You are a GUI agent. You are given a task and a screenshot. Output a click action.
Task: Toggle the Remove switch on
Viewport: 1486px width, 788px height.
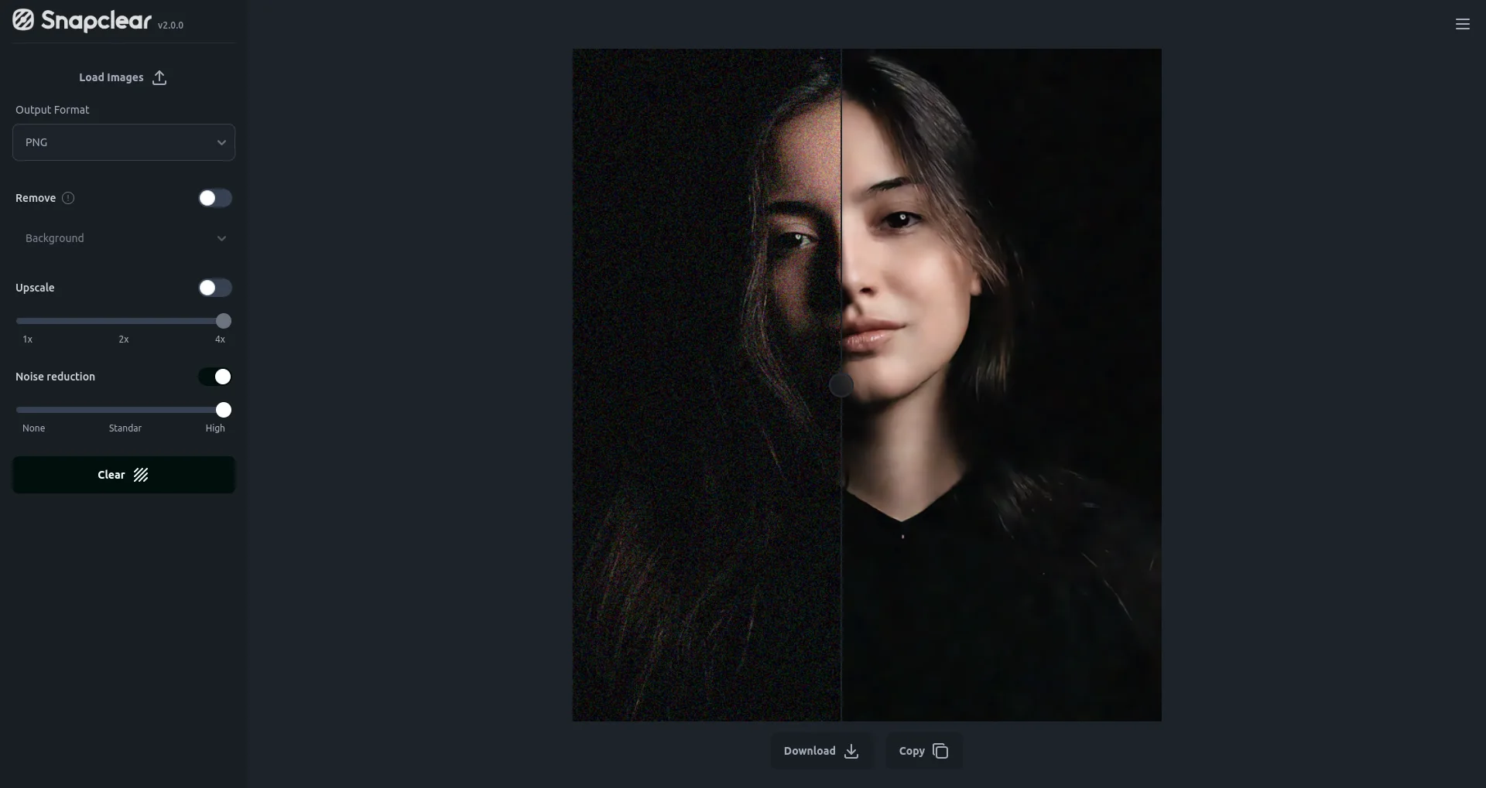click(214, 198)
